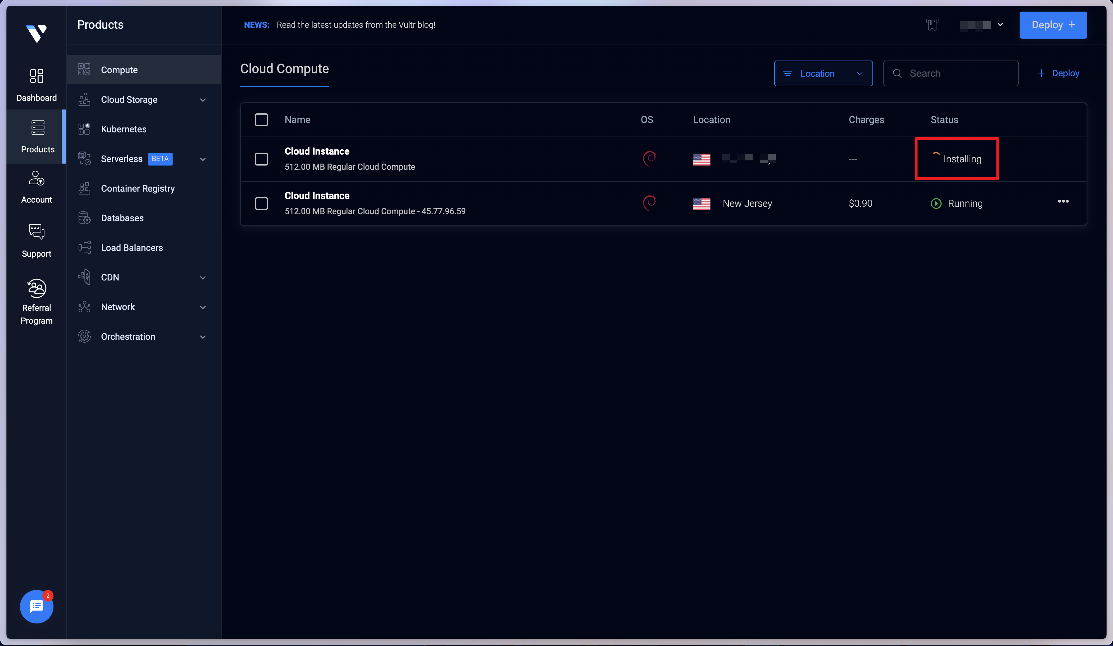Click the Debian OS icon of Running instance
Viewport: 1113px width, 646px height.
[x=649, y=203]
